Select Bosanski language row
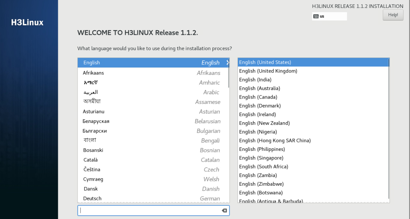The width and height of the screenshot is (410, 219). tap(153, 150)
